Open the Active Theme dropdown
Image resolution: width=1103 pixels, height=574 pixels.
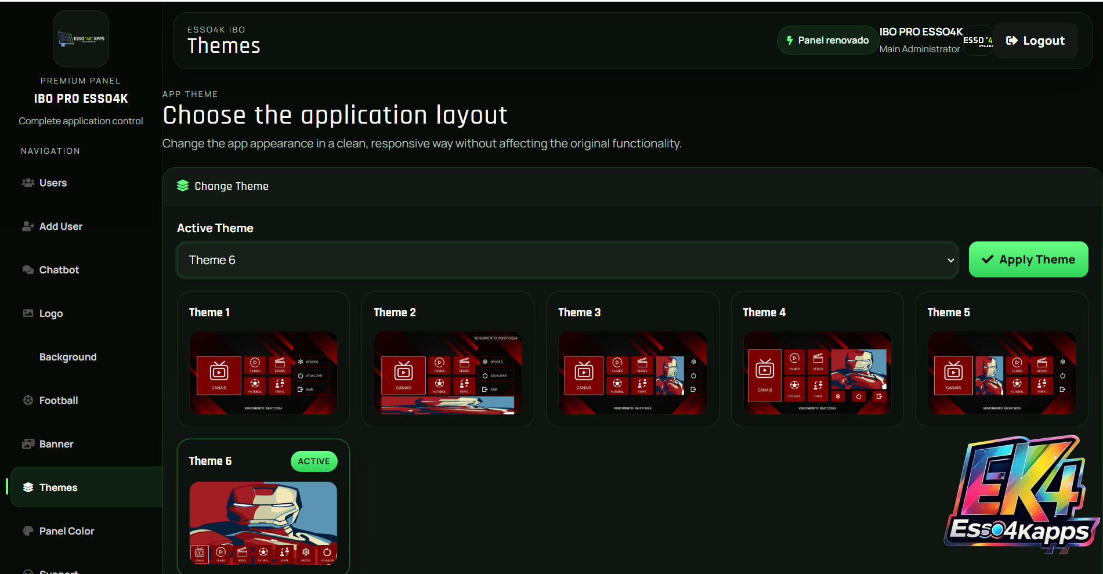point(566,260)
